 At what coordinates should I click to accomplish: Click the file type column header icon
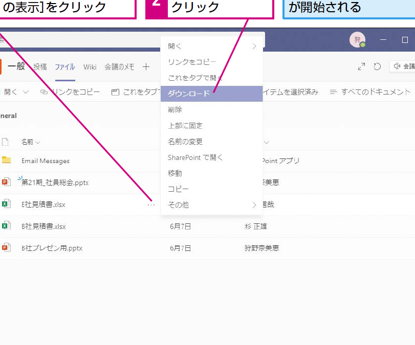click(x=6, y=142)
